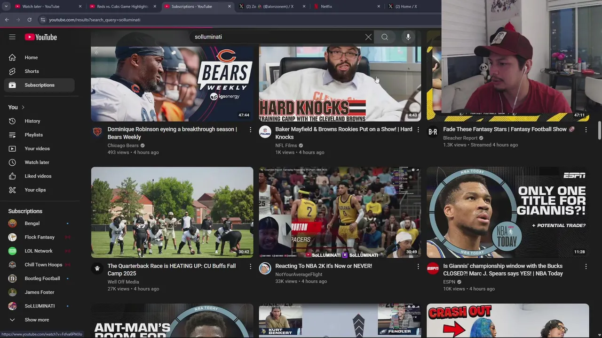Viewport: 602px width, 338px height.
Task: Click the browser forward arrow
Action: (x=18, y=20)
